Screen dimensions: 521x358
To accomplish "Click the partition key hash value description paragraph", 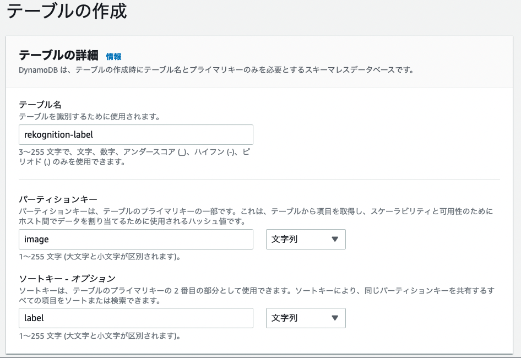I will coord(256,216).
